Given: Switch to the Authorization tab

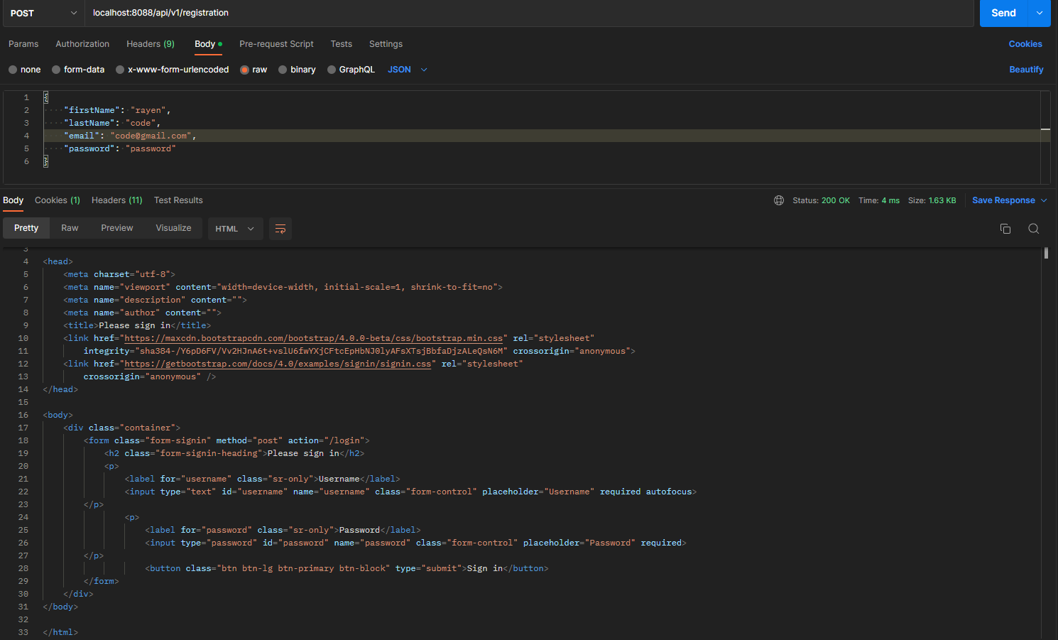Looking at the screenshot, I should (x=82, y=44).
